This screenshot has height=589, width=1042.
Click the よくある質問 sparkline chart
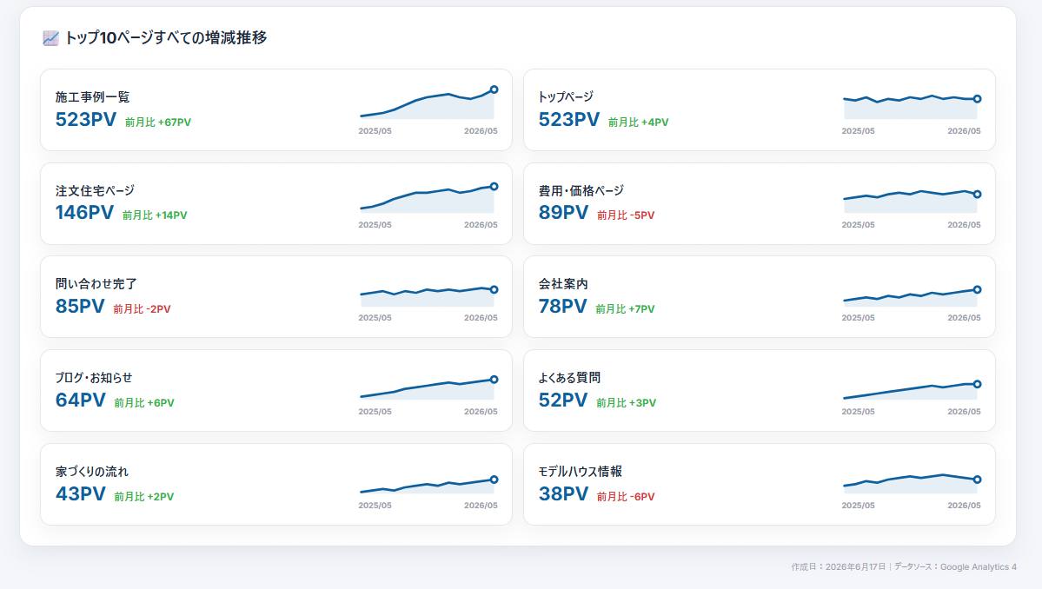click(x=911, y=390)
